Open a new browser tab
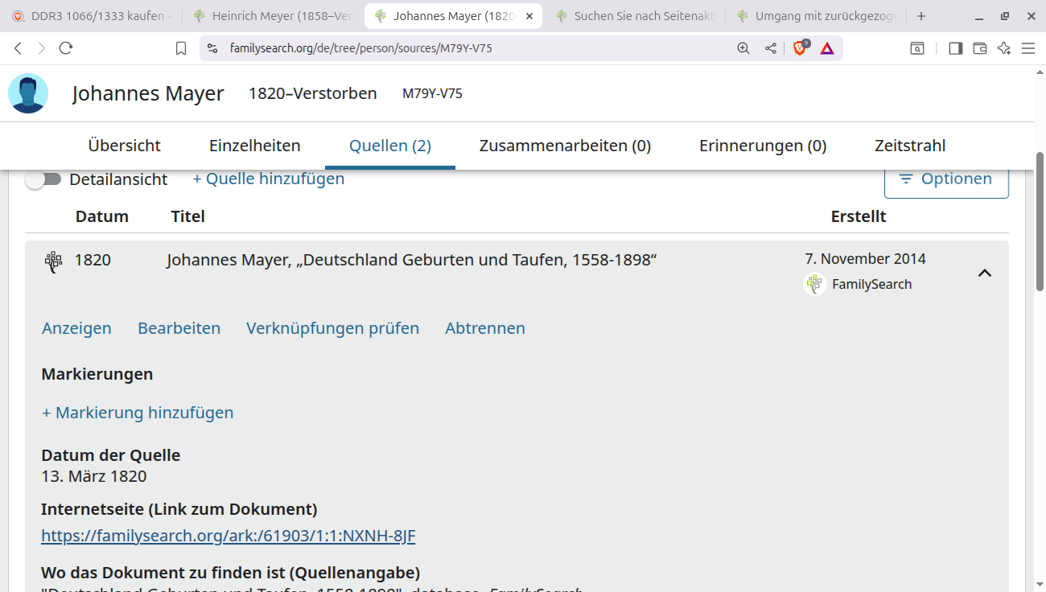1046x592 pixels. click(921, 16)
